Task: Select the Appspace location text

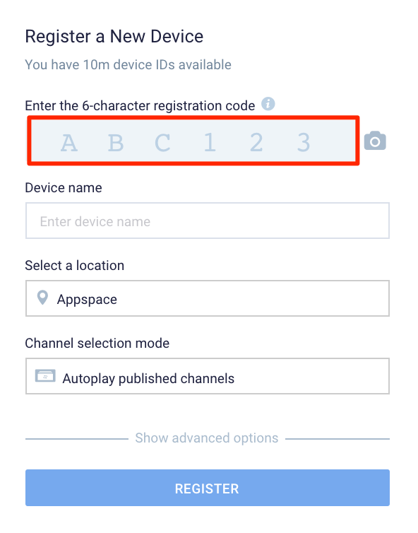Action: [87, 300]
